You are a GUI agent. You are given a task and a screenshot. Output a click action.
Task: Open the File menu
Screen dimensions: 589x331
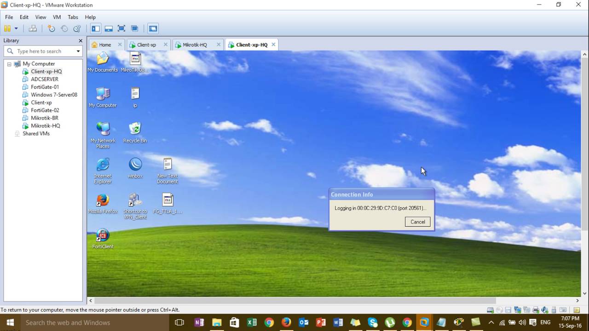tap(9, 17)
